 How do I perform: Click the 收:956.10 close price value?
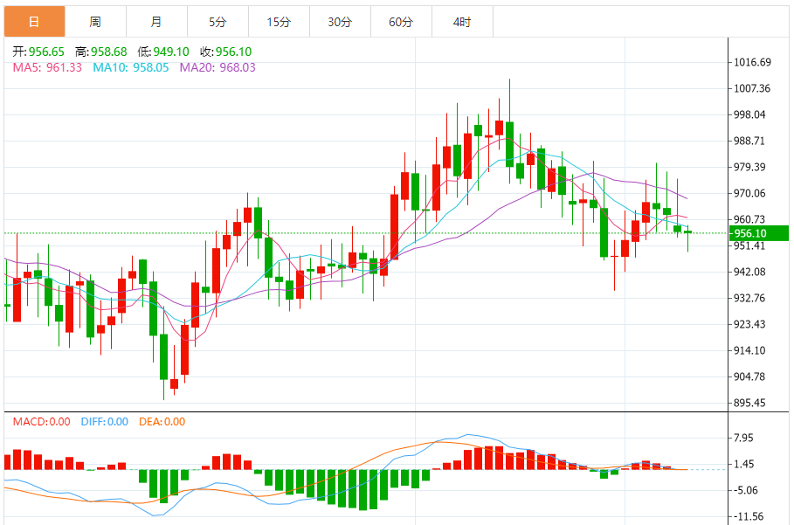tap(226, 52)
